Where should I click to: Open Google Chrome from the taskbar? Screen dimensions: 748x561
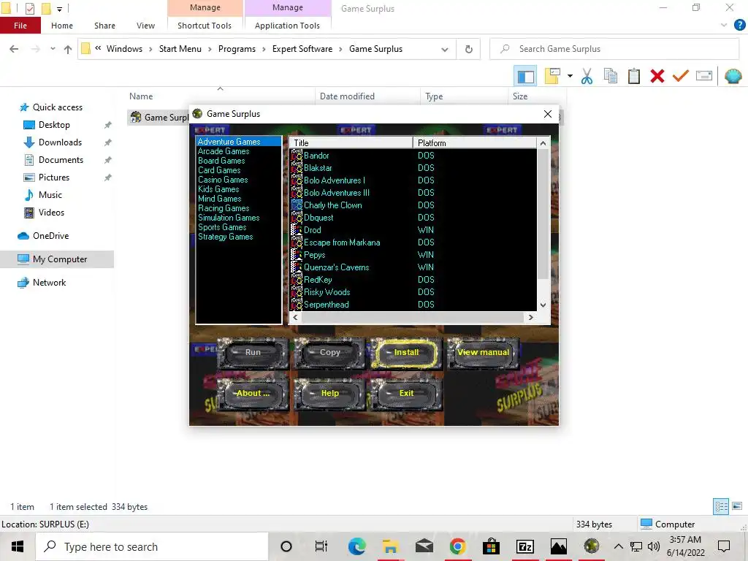(457, 546)
